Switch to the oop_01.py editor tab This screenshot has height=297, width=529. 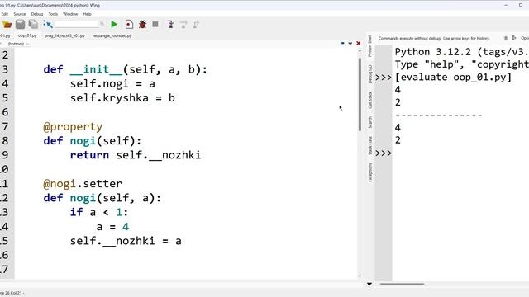coord(27,35)
